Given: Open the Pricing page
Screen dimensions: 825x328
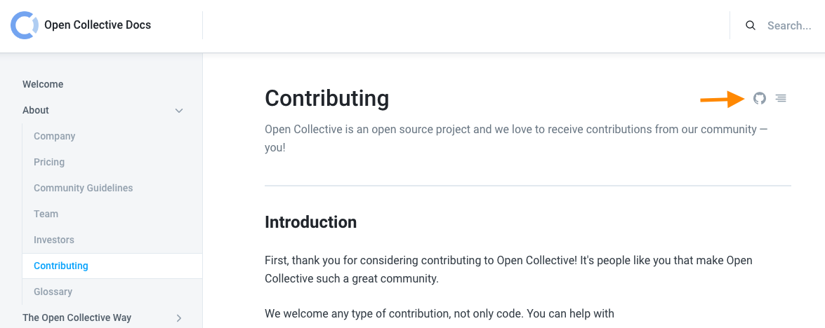Looking at the screenshot, I should click(x=49, y=162).
